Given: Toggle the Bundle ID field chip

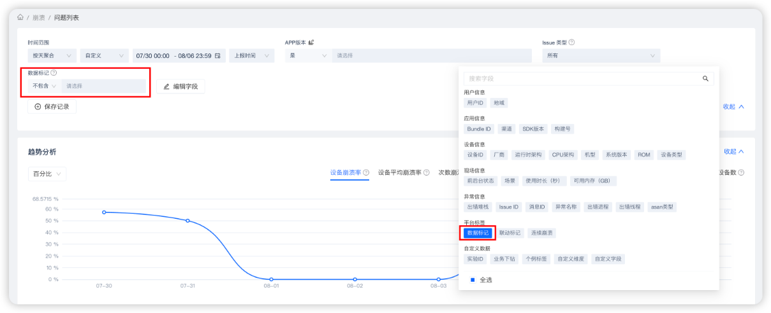Looking at the screenshot, I should pos(479,129).
